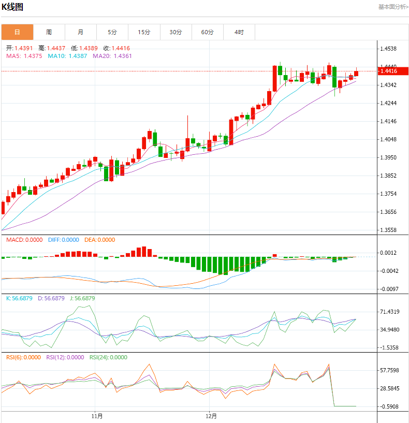Switch to the 周 weekly tab

point(49,32)
